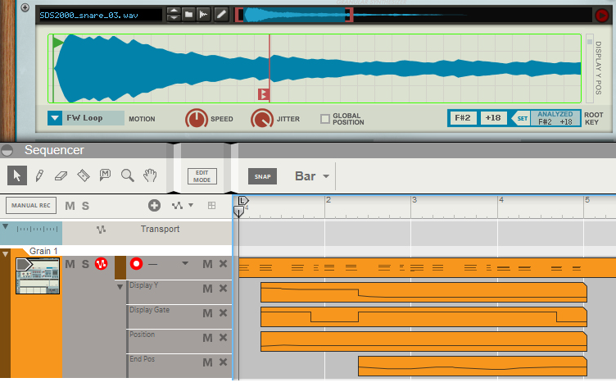Screen dimensions: 616x387
Task: Click the browse sample folder icon
Action: click(188, 15)
